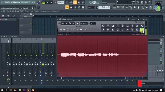165x92 pixels.
Task: Click Edison normalize icon
Action: coord(108,26)
